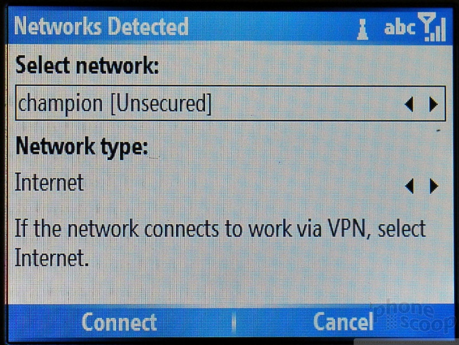Click the Internet value text
The height and width of the screenshot is (345, 459).
tap(49, 182)
